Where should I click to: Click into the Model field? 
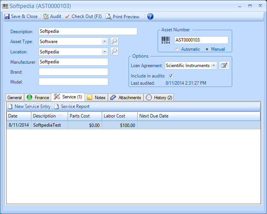point(73,82)
